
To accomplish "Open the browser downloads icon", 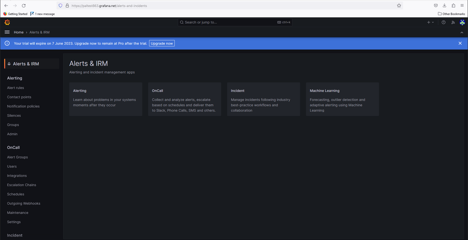I will click(444, 6).
